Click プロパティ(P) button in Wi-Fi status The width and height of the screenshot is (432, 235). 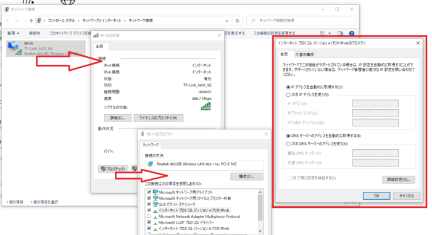[113, 169]
